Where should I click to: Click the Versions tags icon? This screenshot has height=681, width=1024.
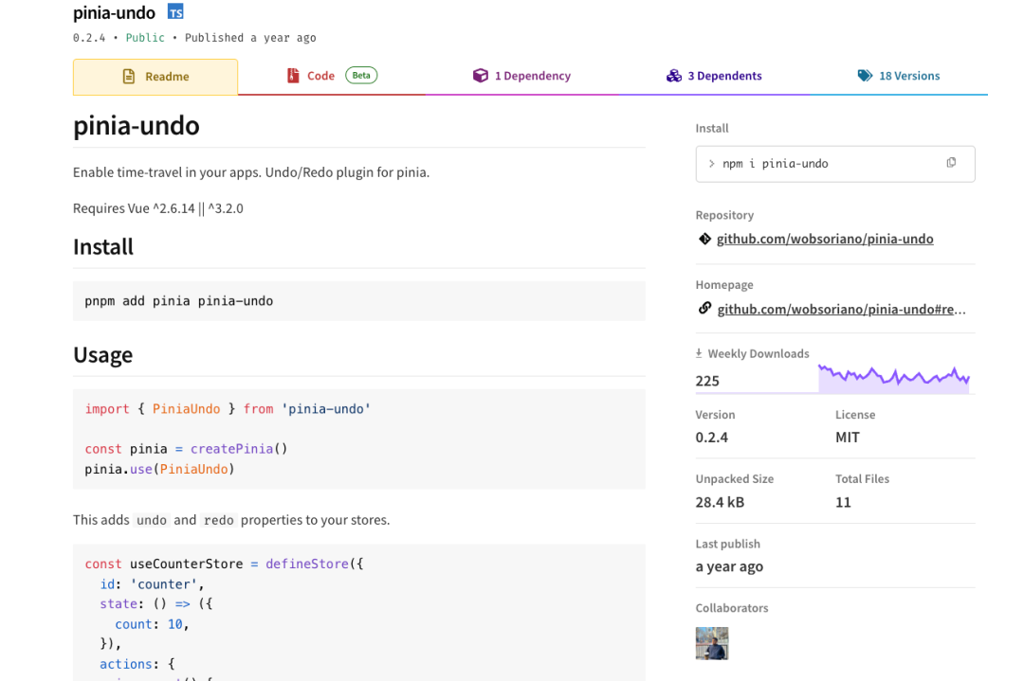point(865,76)
